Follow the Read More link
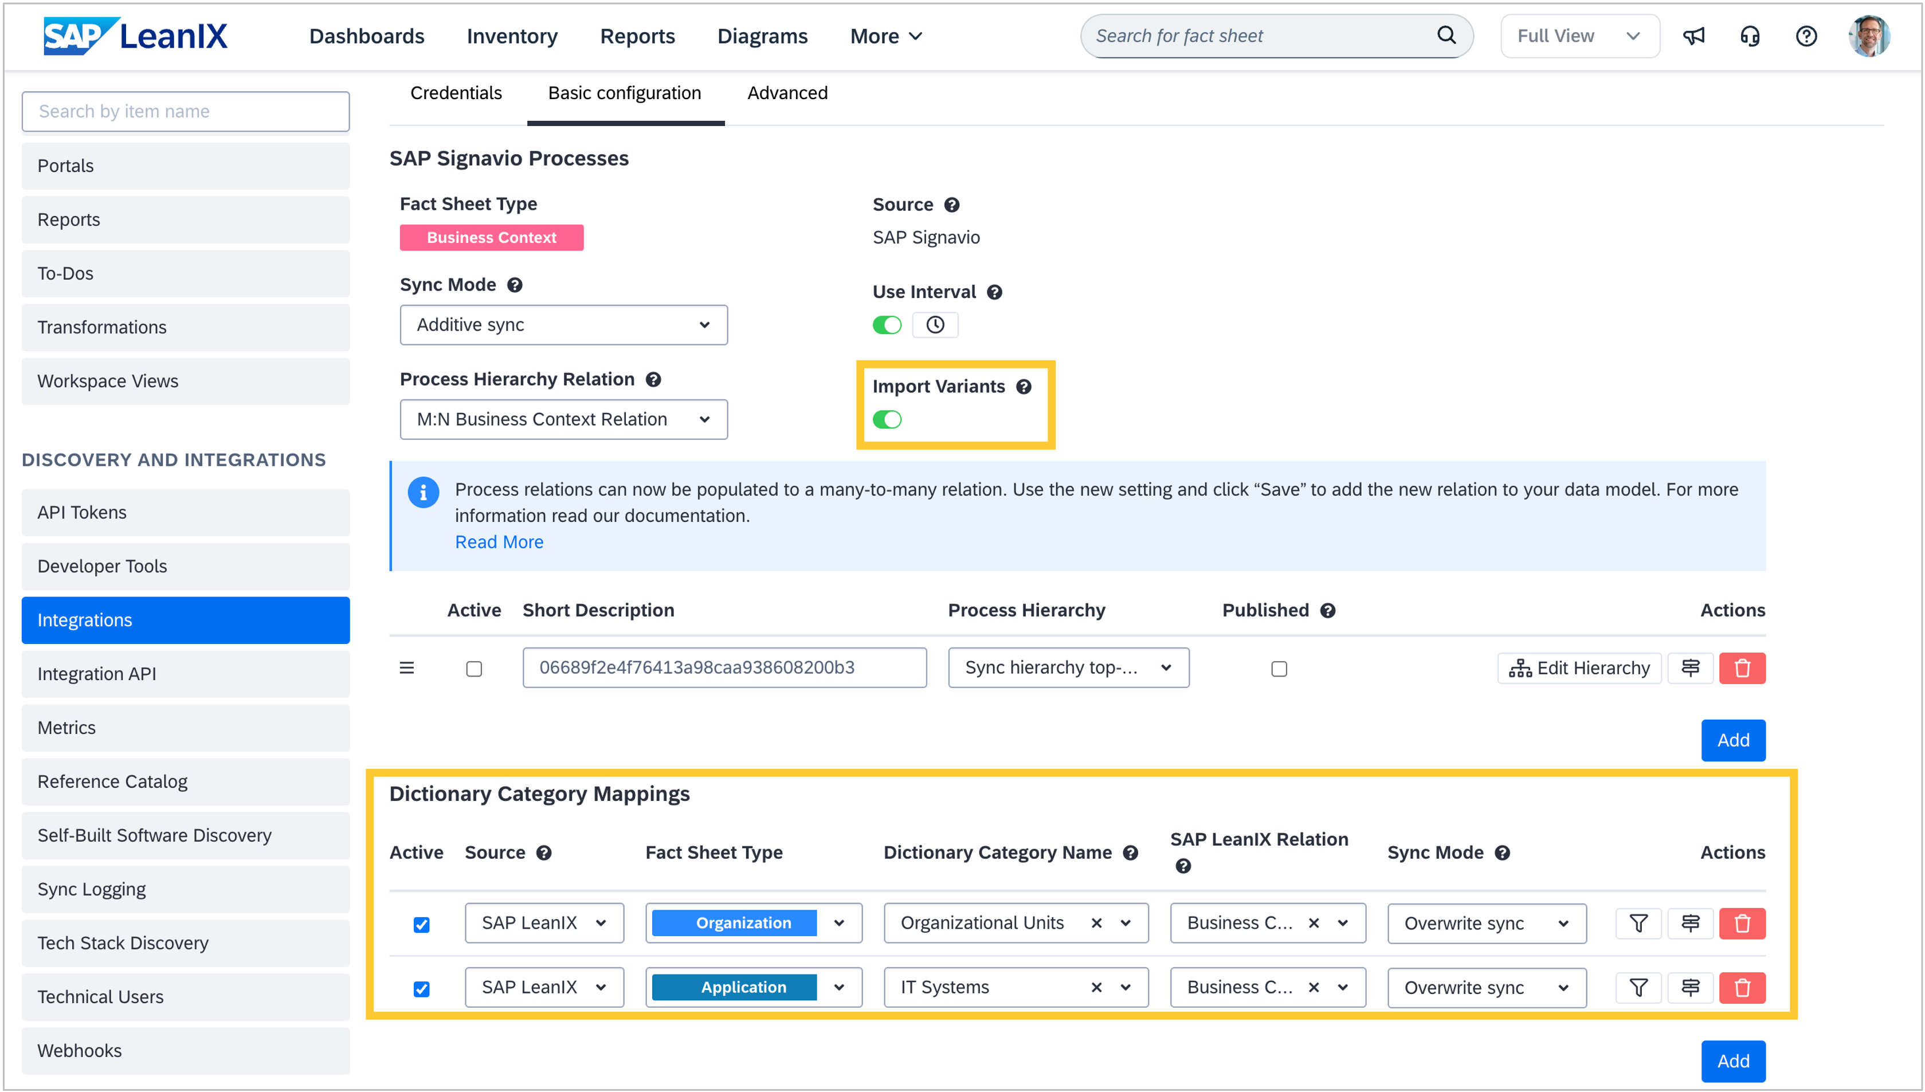Screen dimensions: 1925x1092 (x=499, y=541)
